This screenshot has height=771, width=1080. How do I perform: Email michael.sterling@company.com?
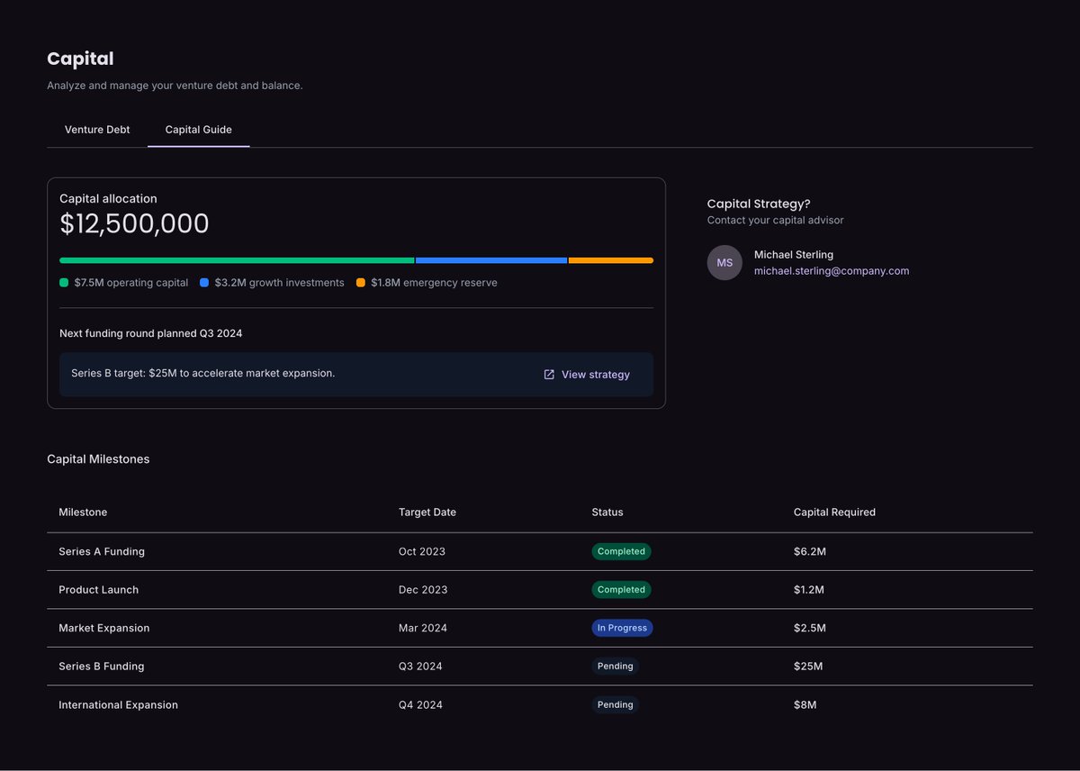[832, 271]
